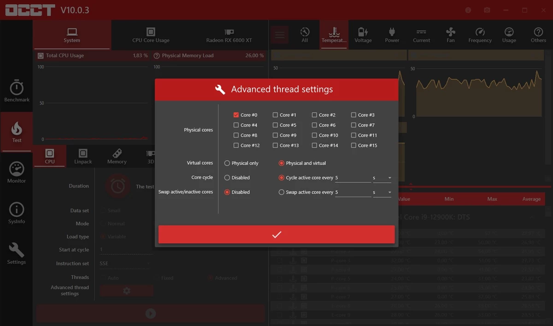
Task: Click the screenshot camera icon in title bar
Action: 487,10
